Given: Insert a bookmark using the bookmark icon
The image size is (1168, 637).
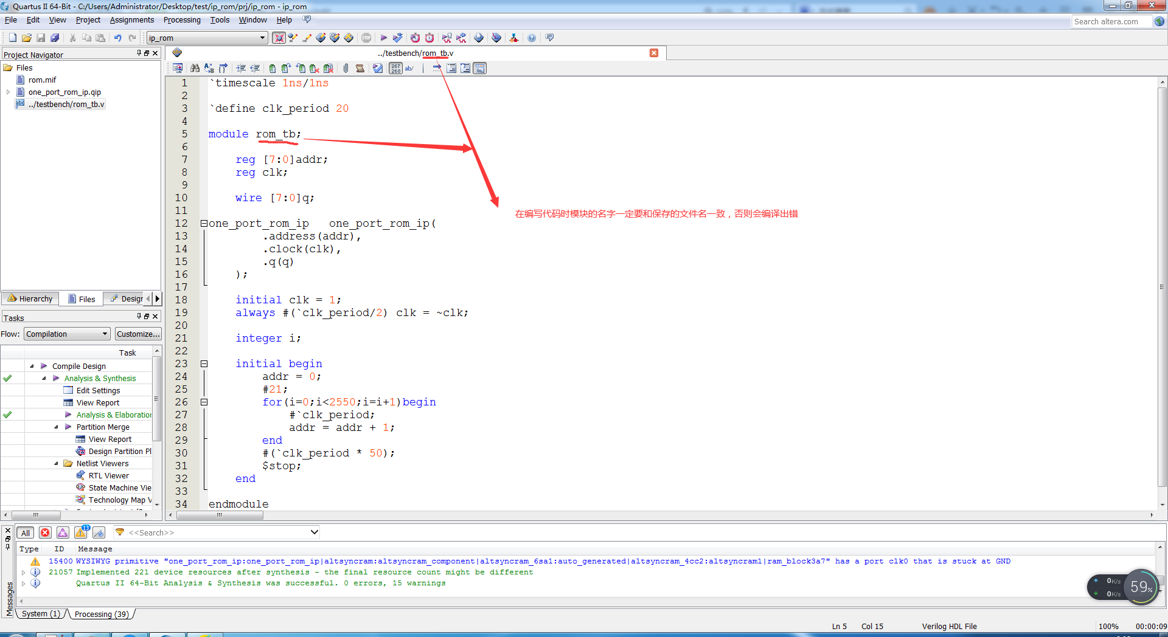Looking at the screenshot, I should tap(272, 68).
